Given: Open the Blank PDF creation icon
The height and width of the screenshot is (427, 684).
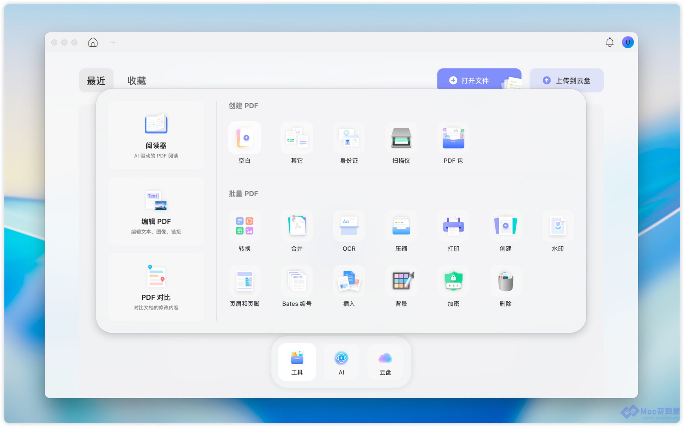Looking at the screenshot, I should click(244, 138).
